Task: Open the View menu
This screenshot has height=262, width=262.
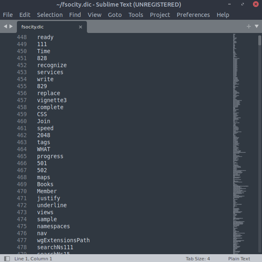Action: click(94, 15)
